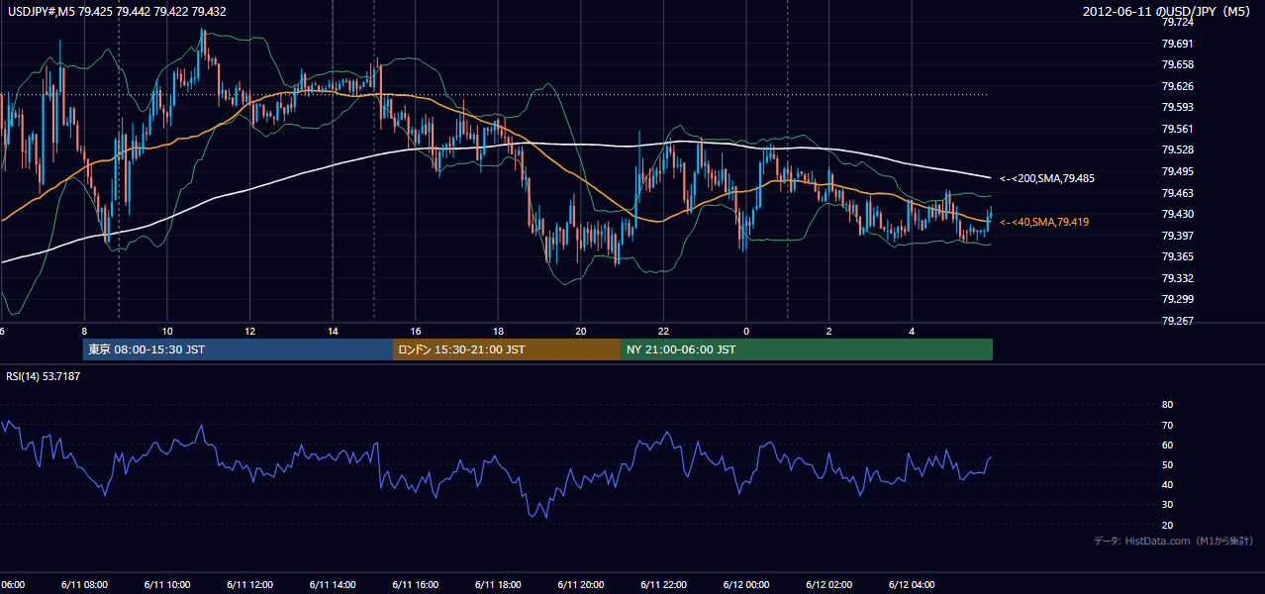Click price axis value 79.593
The image size is (1265, 594).
pyautogui.click(x=1176, y=107)
